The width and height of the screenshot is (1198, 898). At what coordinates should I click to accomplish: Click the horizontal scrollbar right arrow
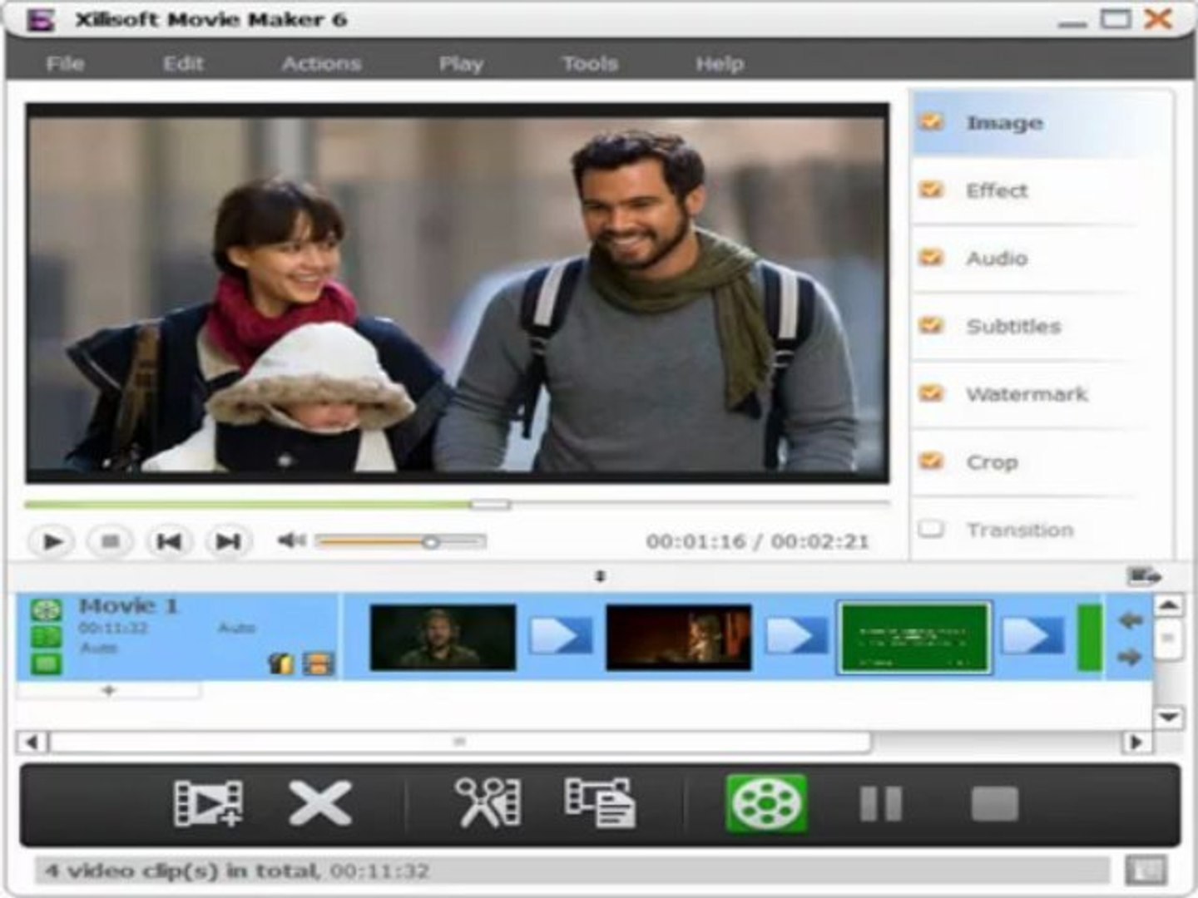(1136, 742)
